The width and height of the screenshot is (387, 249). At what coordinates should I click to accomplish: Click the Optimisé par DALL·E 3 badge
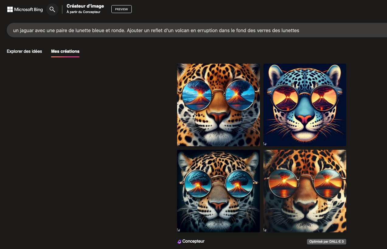tap(326, 242)
